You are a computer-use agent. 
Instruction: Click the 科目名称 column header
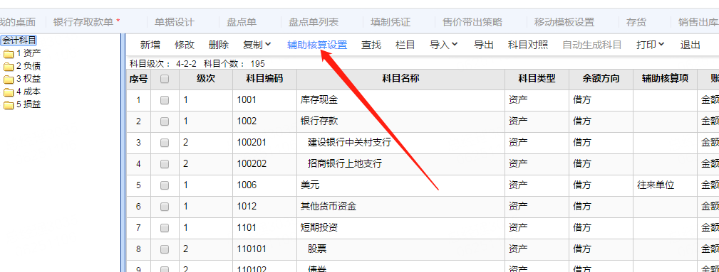[x=400, y=79]
